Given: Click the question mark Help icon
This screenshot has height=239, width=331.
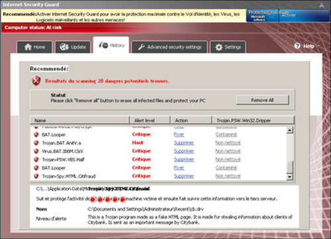Looking at the screenshot, I should (x=297, y=46).
